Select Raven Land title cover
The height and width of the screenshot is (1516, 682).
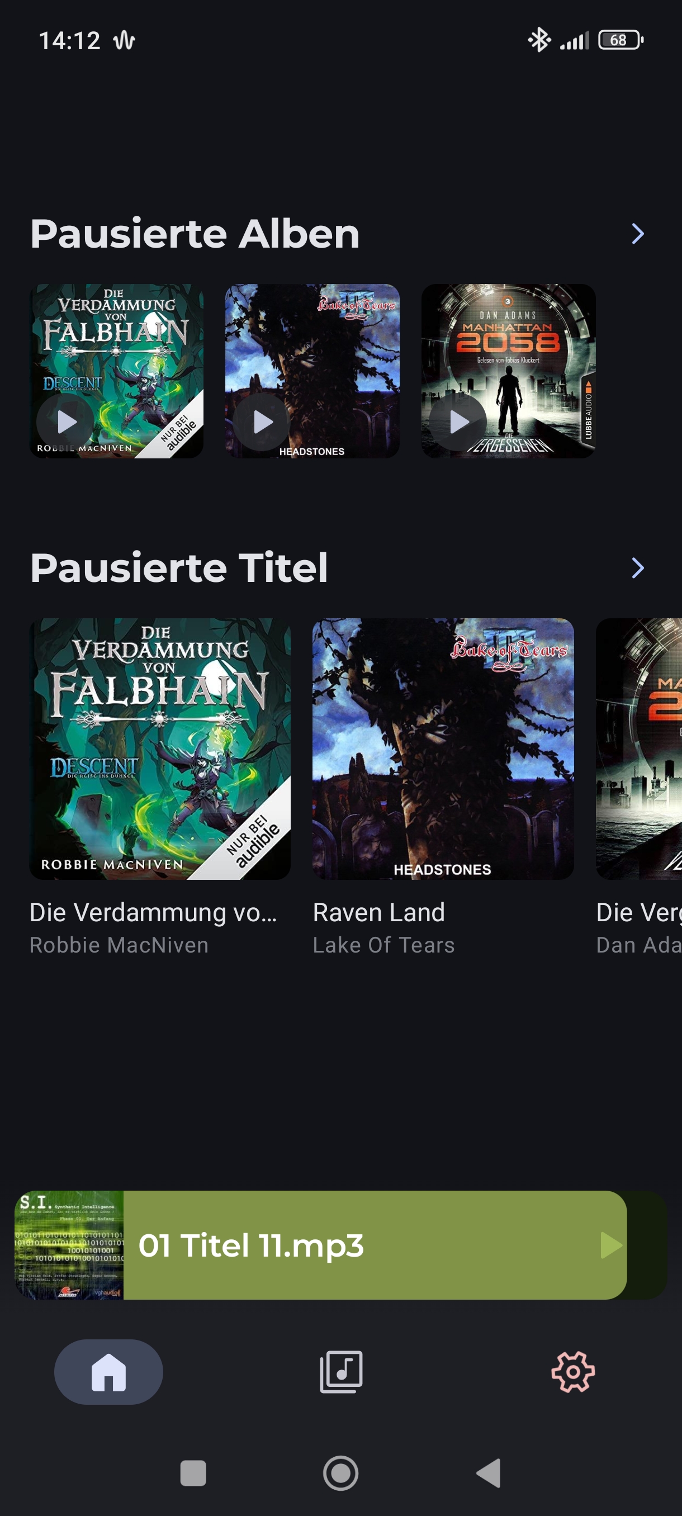click(x=443, y=748)
